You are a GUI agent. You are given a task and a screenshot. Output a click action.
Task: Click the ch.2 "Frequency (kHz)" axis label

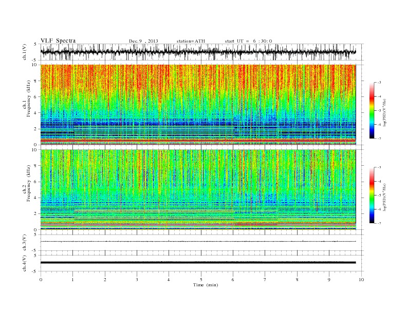coord(29,183)
